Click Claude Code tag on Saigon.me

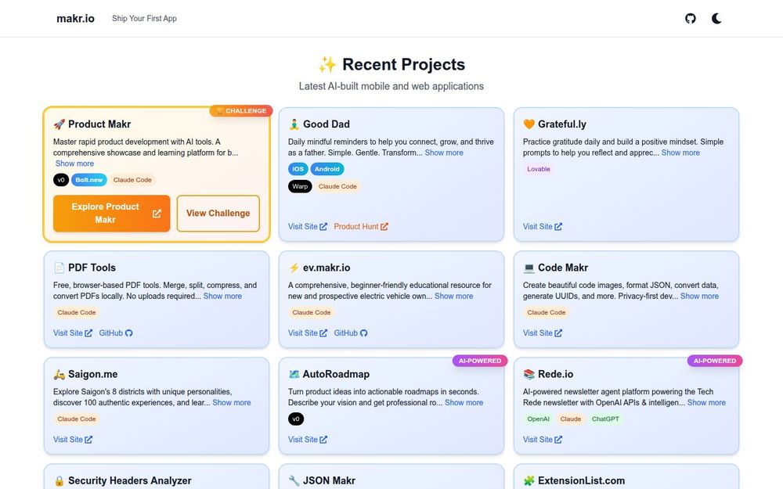[x=77, y=419]
